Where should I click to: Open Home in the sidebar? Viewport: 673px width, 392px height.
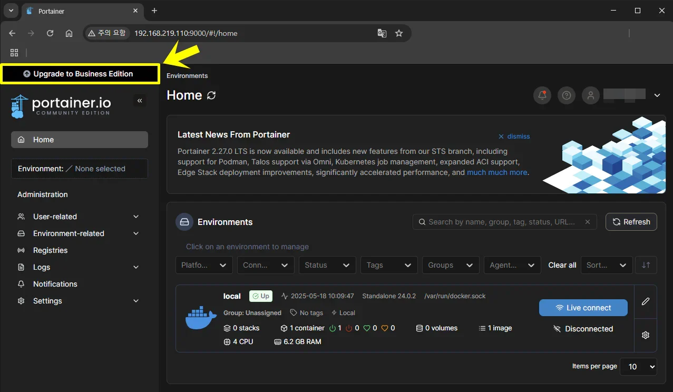click(80, 140)
